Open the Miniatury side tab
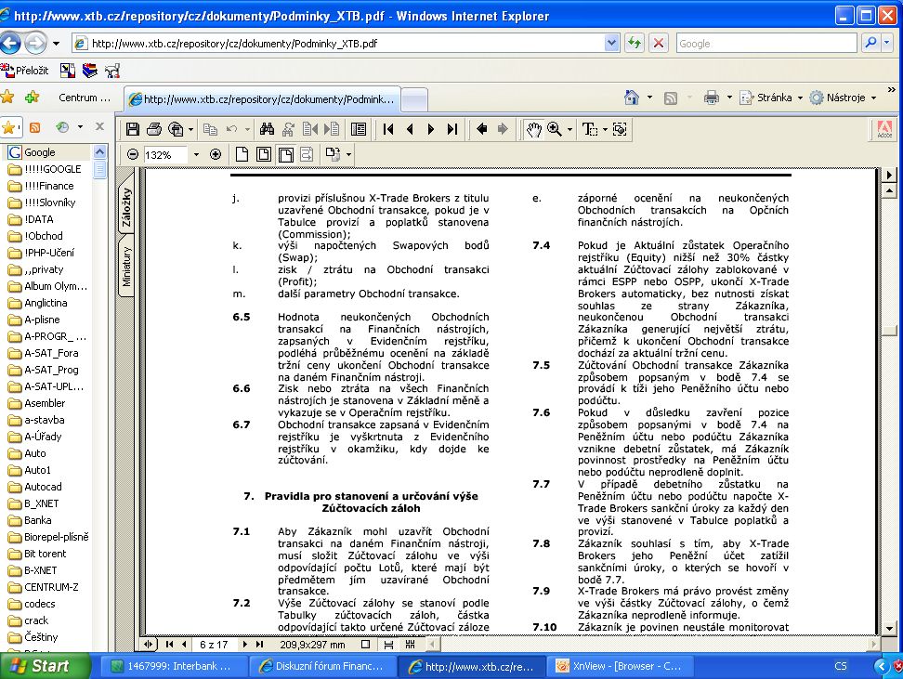 (125, 267)
